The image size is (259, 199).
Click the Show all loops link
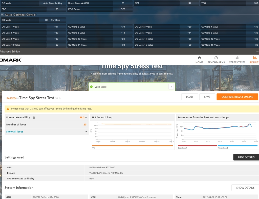[x=15, y=132]
